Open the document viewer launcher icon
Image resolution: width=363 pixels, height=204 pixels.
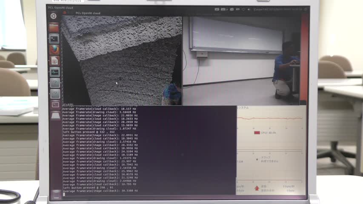54,61
